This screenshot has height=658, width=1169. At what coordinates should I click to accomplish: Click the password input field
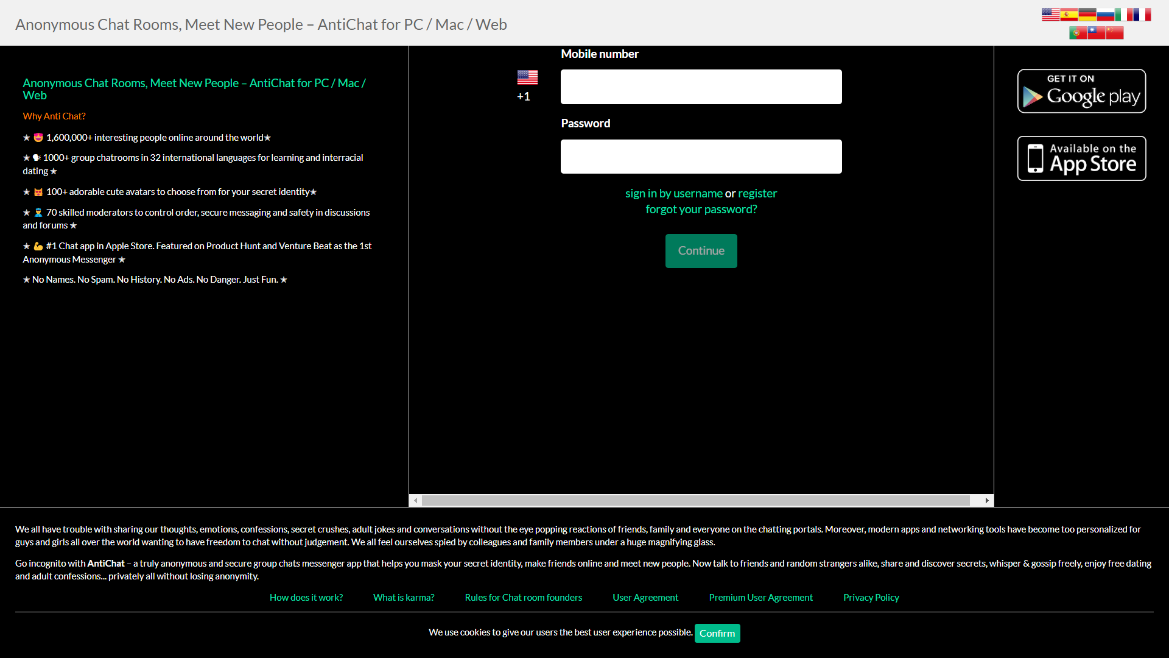[701, 157]
